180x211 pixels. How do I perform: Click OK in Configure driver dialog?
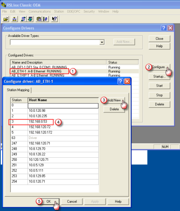49,201
